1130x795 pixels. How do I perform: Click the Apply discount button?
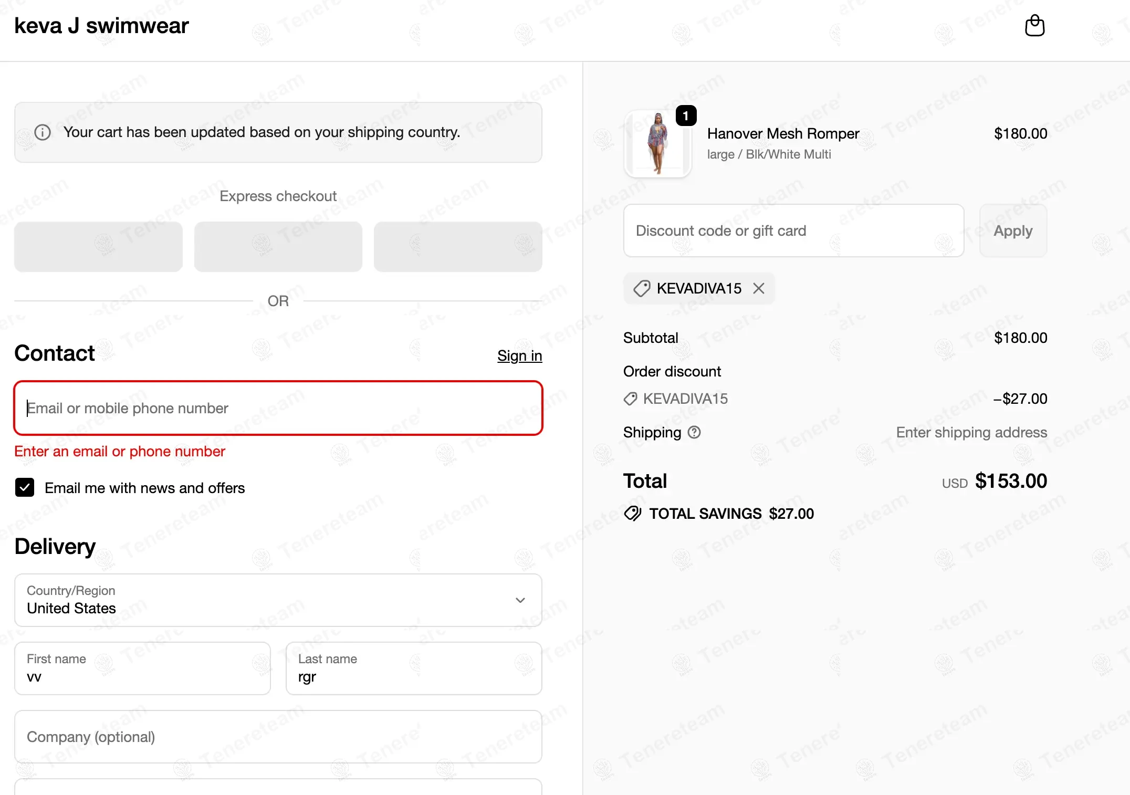1013,231
